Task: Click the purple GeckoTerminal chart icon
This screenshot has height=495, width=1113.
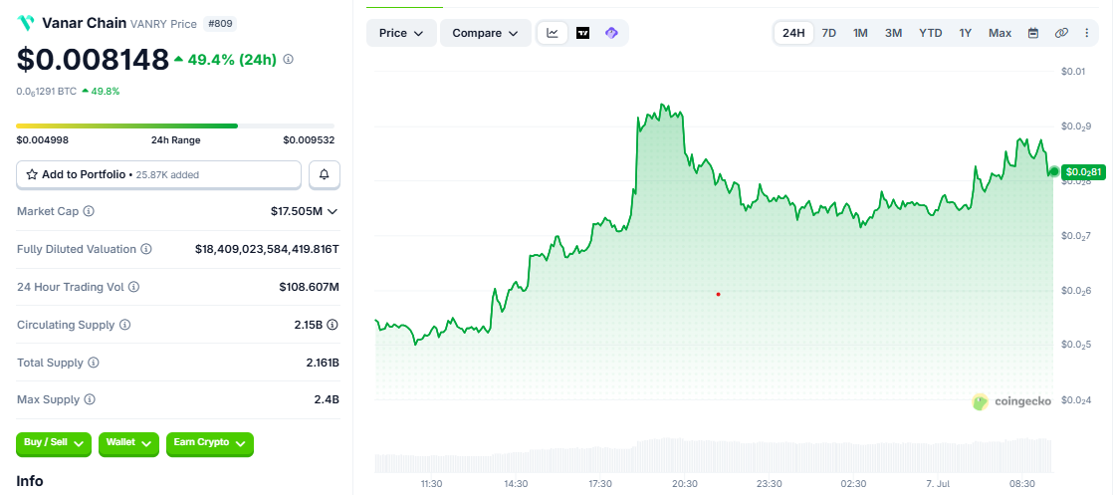Action: coord(611,33)
